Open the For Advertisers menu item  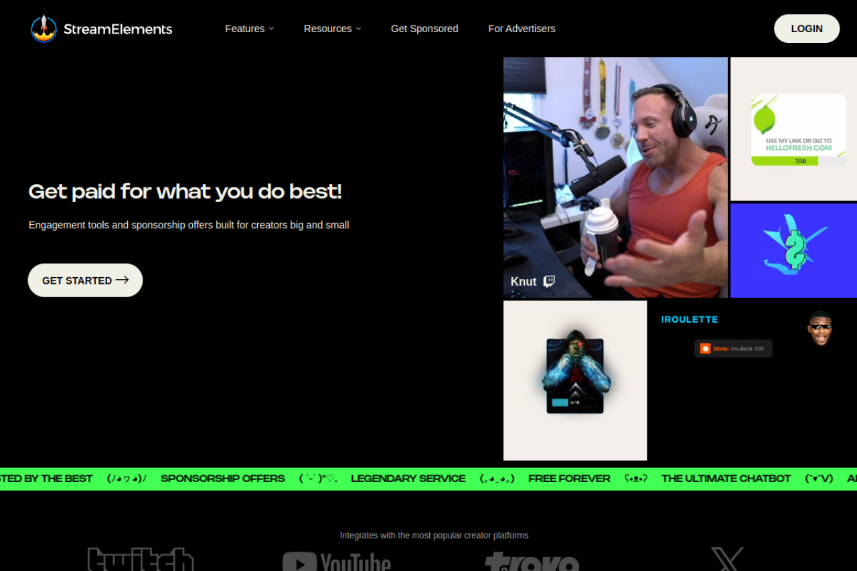[522, 29]
